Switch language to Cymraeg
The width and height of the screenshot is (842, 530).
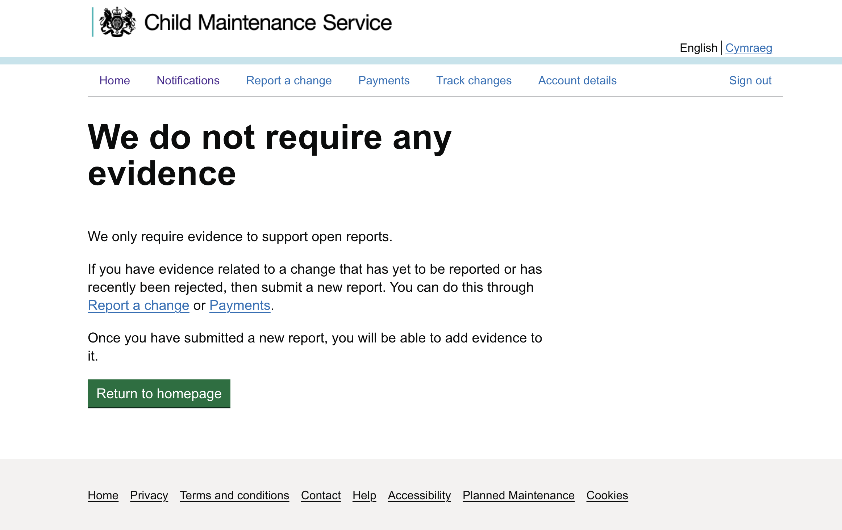(749, 48)
